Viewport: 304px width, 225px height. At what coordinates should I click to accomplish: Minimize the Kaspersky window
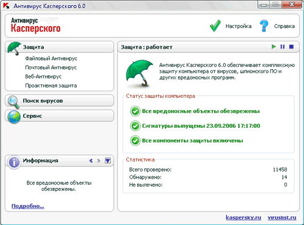pos(264,4)
